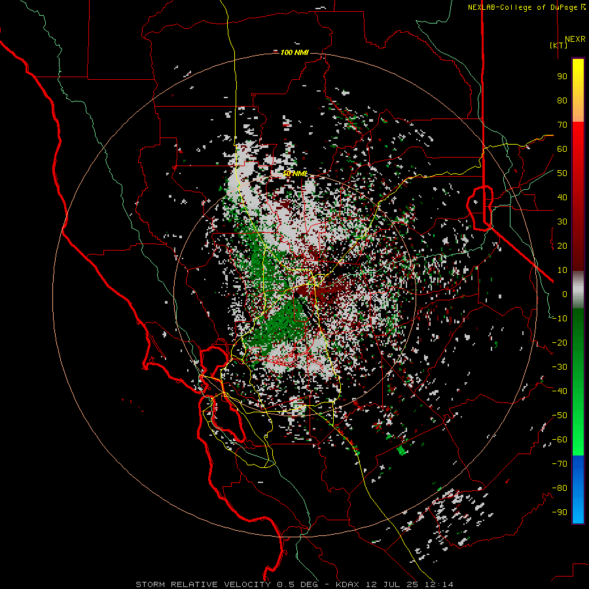Image resolution: width=589 pixels, height=589 pixels.
Task: Click the 30 value on velocity scale
Action: [562, 222]
